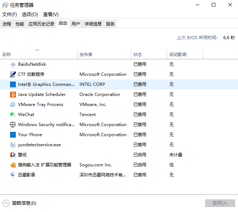Click the 壁纸 colorful icon
238x212 pixels.
pos(13,155)
